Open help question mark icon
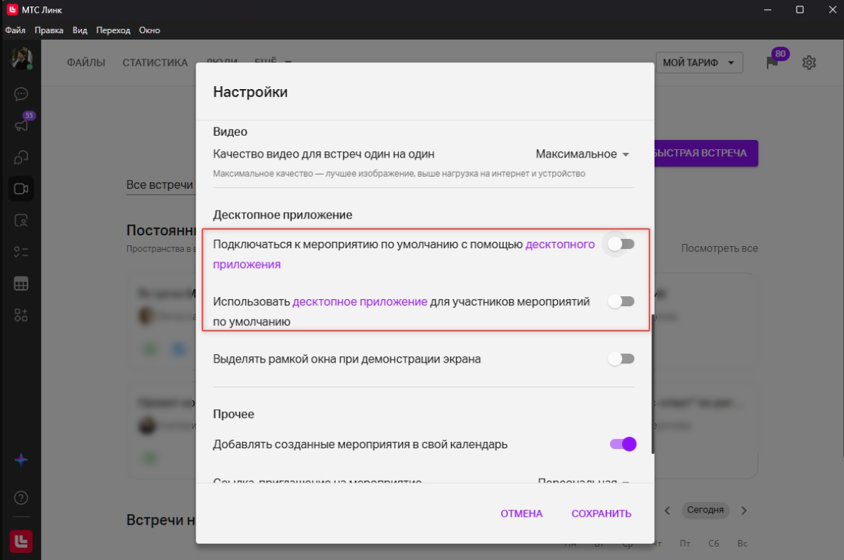Viewport: 844px width, 560px height. [21, 498]
